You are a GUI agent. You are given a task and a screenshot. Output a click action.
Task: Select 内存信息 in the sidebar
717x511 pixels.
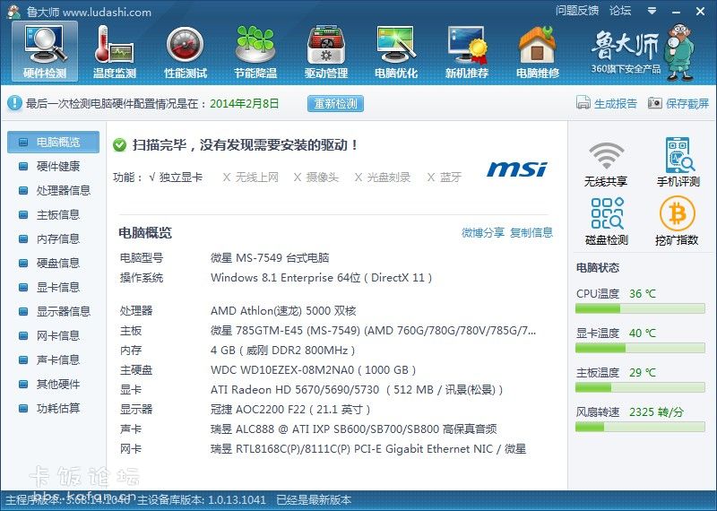coord(54,238)
